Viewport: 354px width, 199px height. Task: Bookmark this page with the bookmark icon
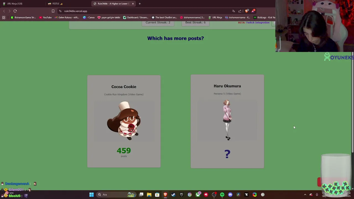click(x=53, y=11)
